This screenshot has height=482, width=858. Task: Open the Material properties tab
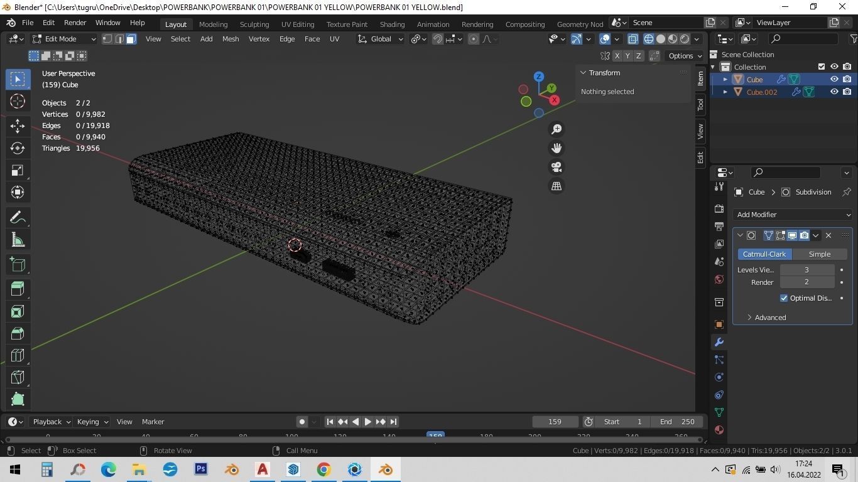[x=719, y=430]
